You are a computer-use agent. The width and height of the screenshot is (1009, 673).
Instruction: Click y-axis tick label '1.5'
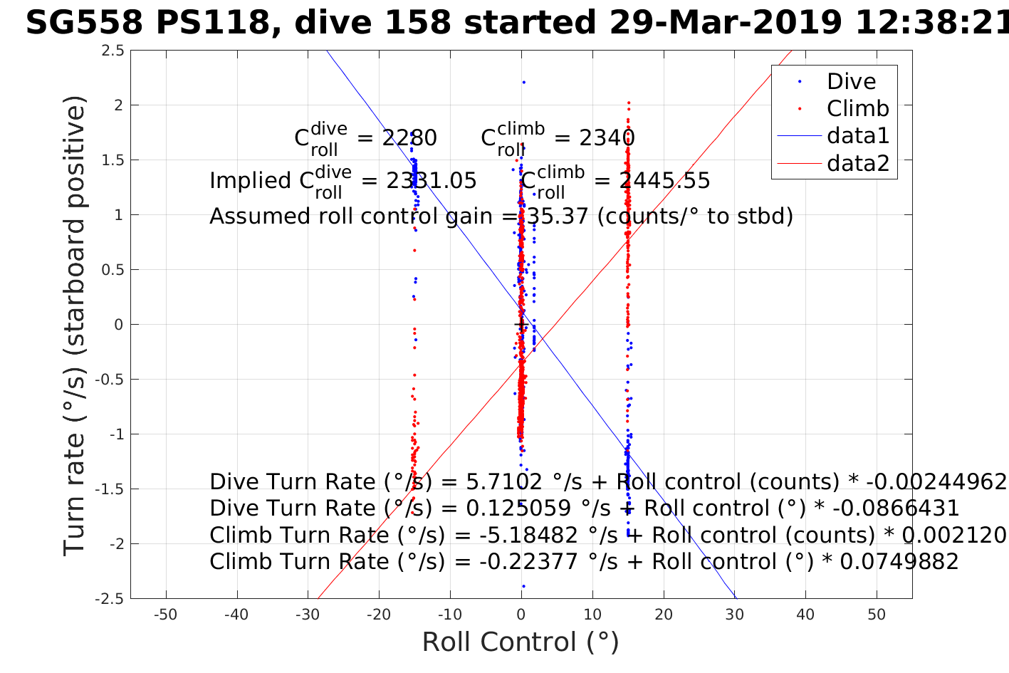114,160
